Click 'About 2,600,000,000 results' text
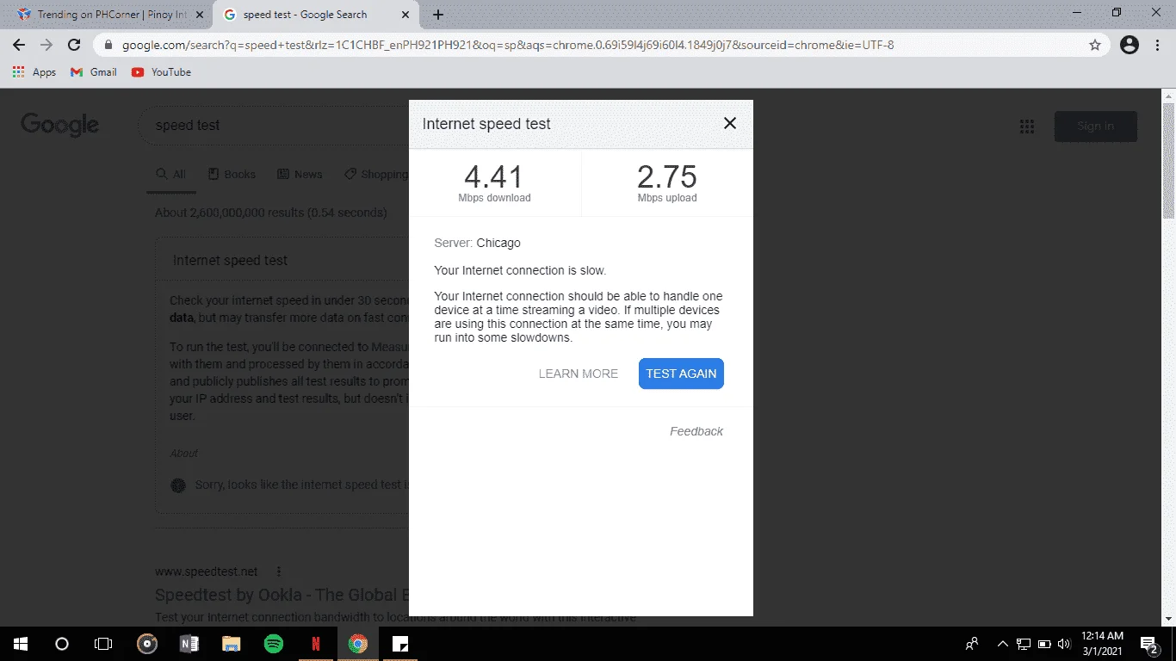 click(x=270, y=213)
